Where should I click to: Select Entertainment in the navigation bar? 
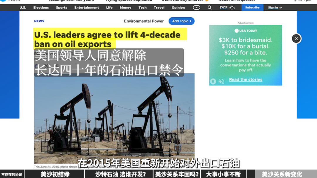(87, 8)
